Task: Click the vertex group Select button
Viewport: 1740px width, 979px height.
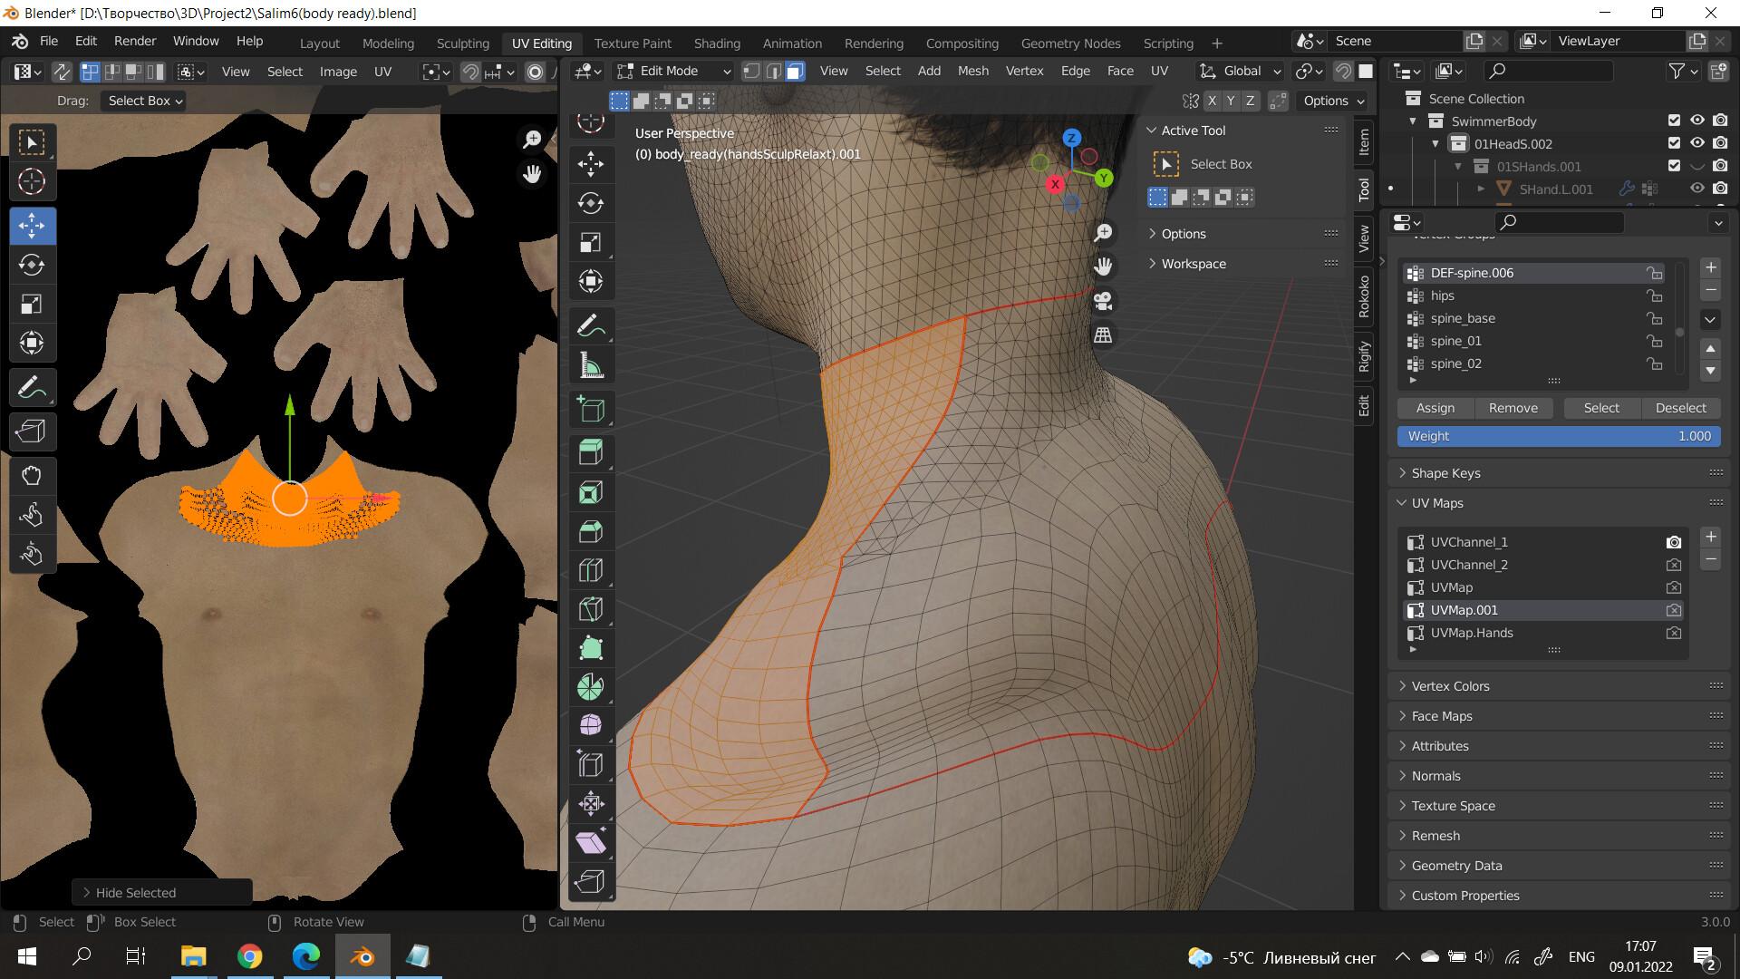Action: click(x=1601, y=408)
